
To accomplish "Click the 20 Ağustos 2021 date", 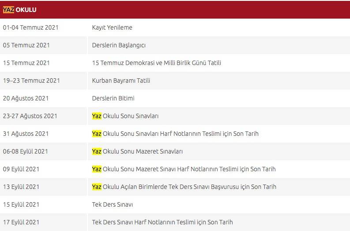I will 26,98.
